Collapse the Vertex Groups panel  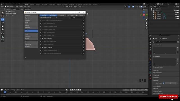coord(157,45)
